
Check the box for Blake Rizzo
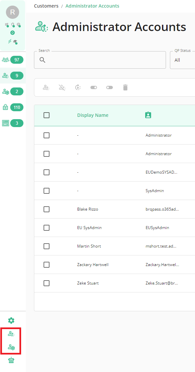(47, 209)
